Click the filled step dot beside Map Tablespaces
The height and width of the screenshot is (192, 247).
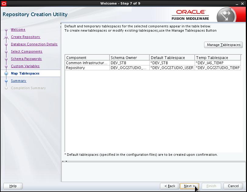(x=6, y=73)
